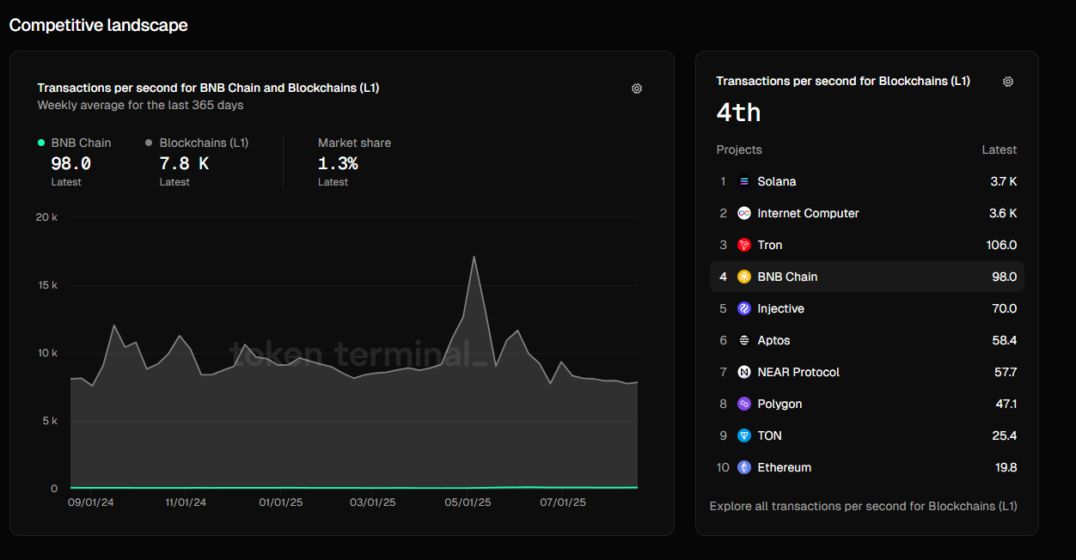1076x560 pixels.
Task: Click the Injective logo icon
Action: (x=744, y=308)
